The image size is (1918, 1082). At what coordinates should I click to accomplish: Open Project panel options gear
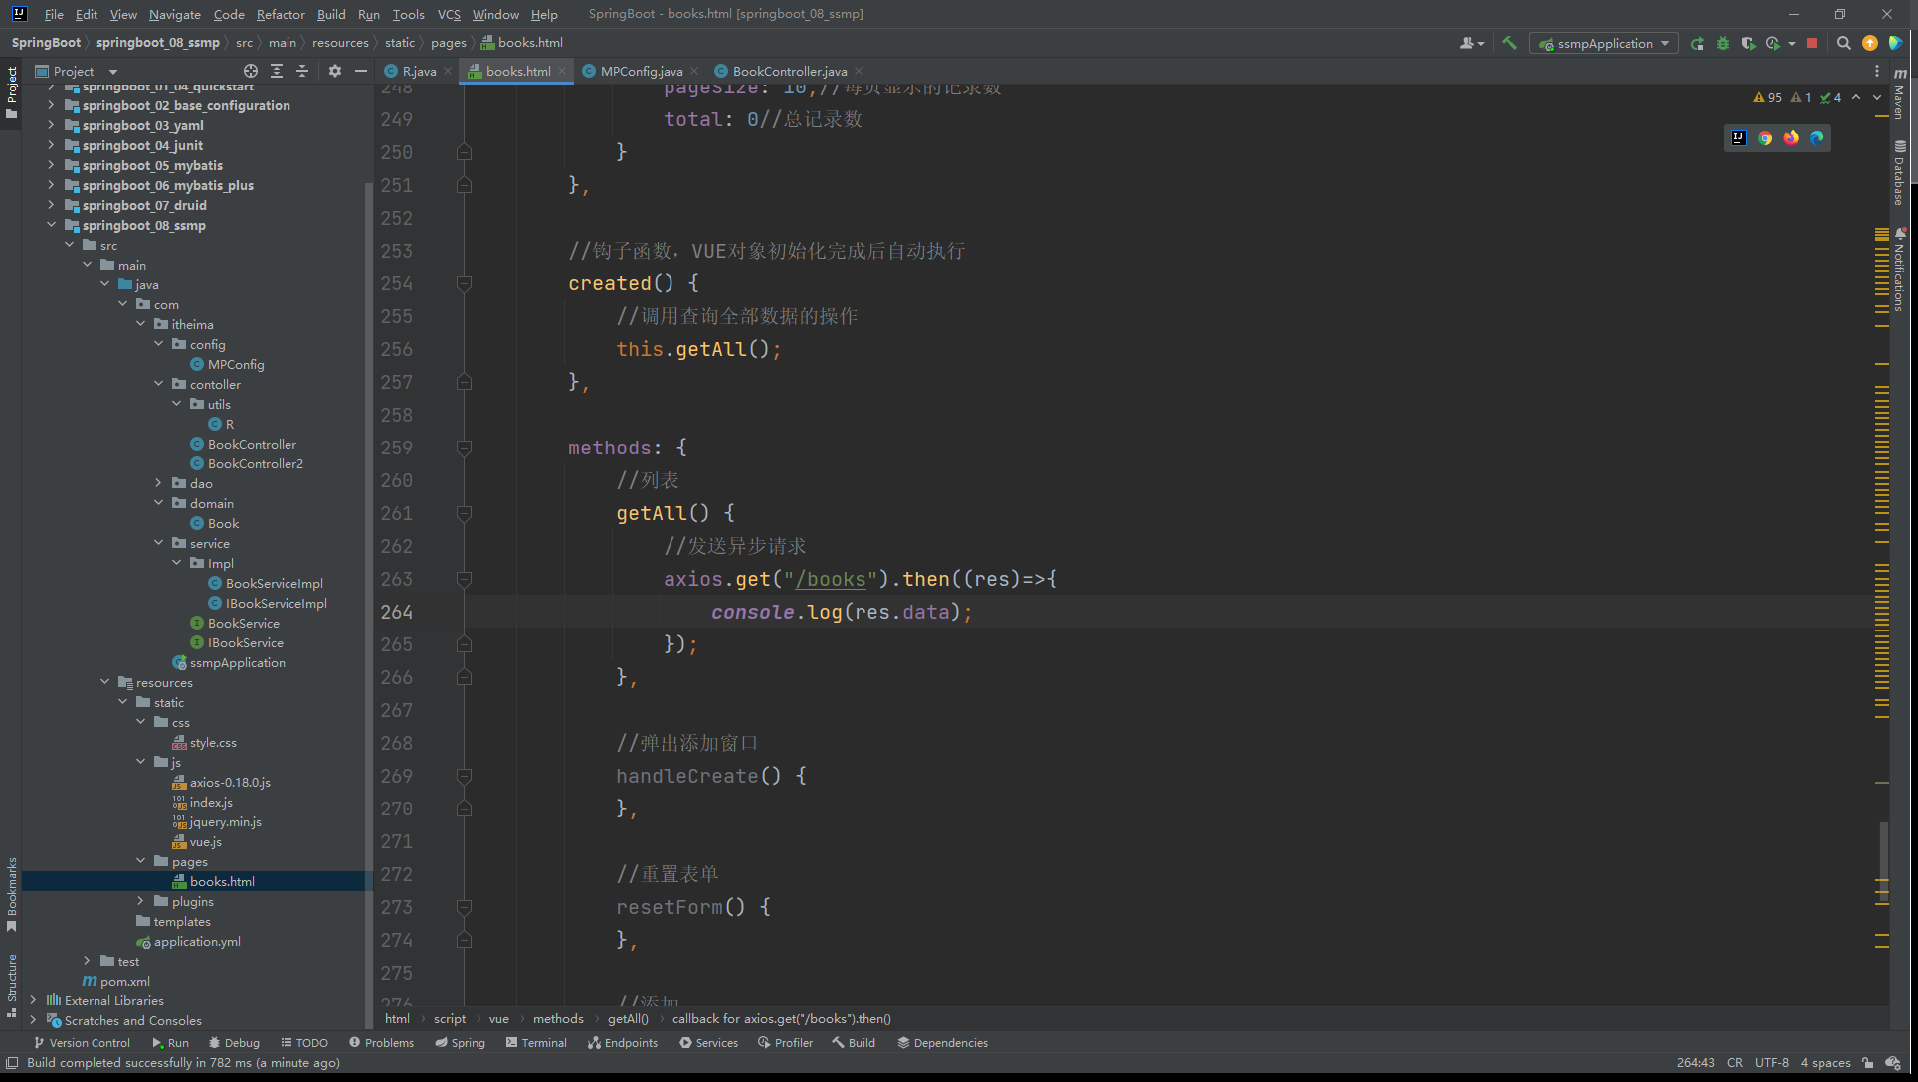(335, 71)
